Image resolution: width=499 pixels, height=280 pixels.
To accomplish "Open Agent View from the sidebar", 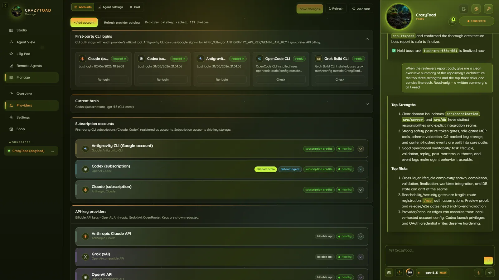I will 31,42.
